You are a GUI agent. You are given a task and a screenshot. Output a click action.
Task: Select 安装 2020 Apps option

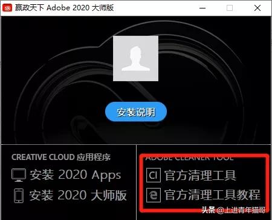click(76, 175)
